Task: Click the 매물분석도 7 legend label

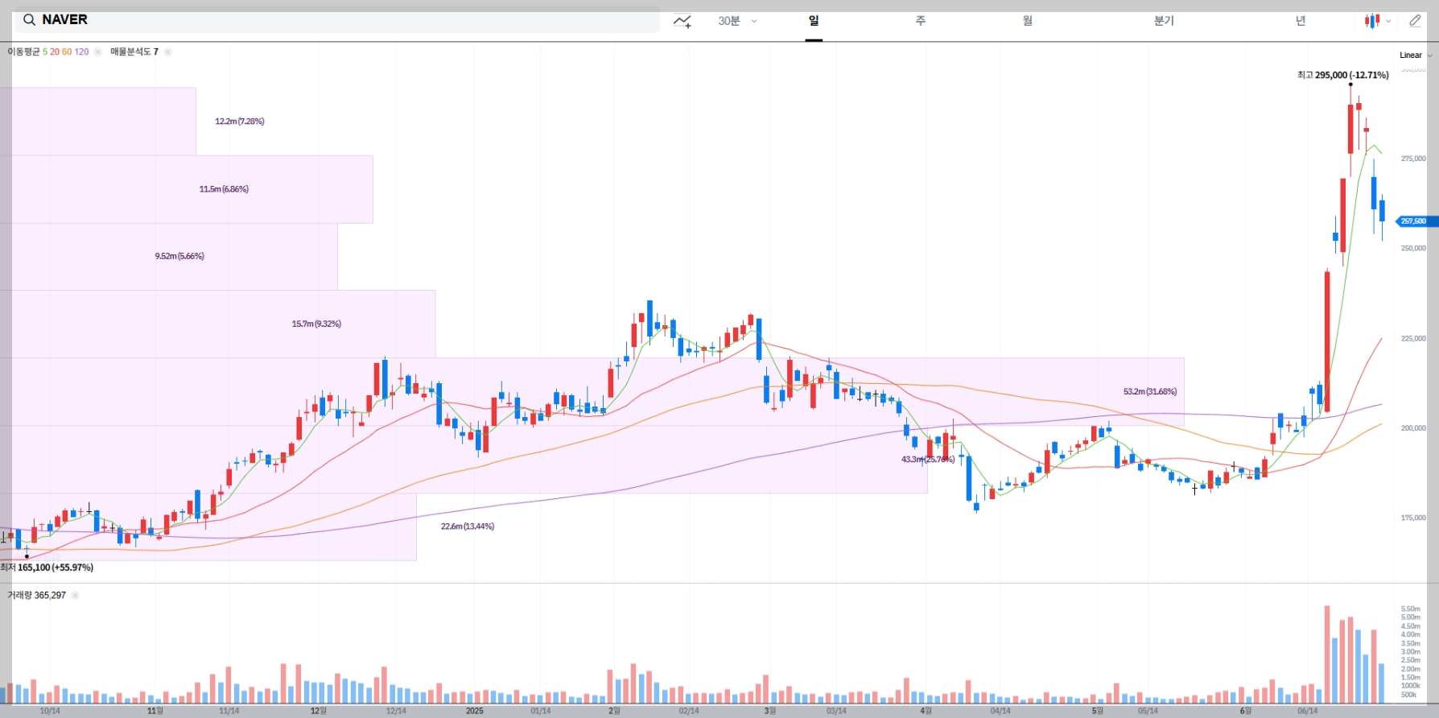Action: pos(134,52)
